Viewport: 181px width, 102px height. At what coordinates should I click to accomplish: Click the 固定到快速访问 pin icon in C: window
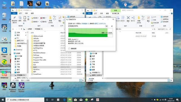[14, 20]
